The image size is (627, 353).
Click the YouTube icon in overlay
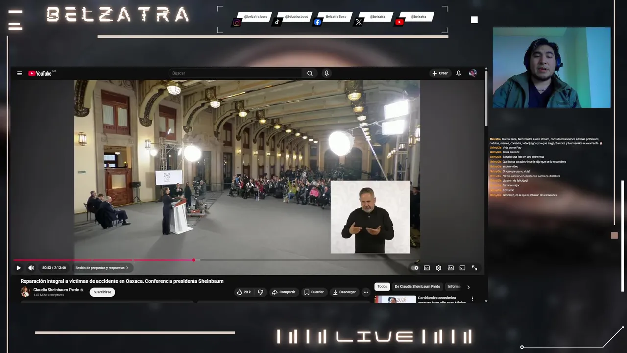[399, 22]
